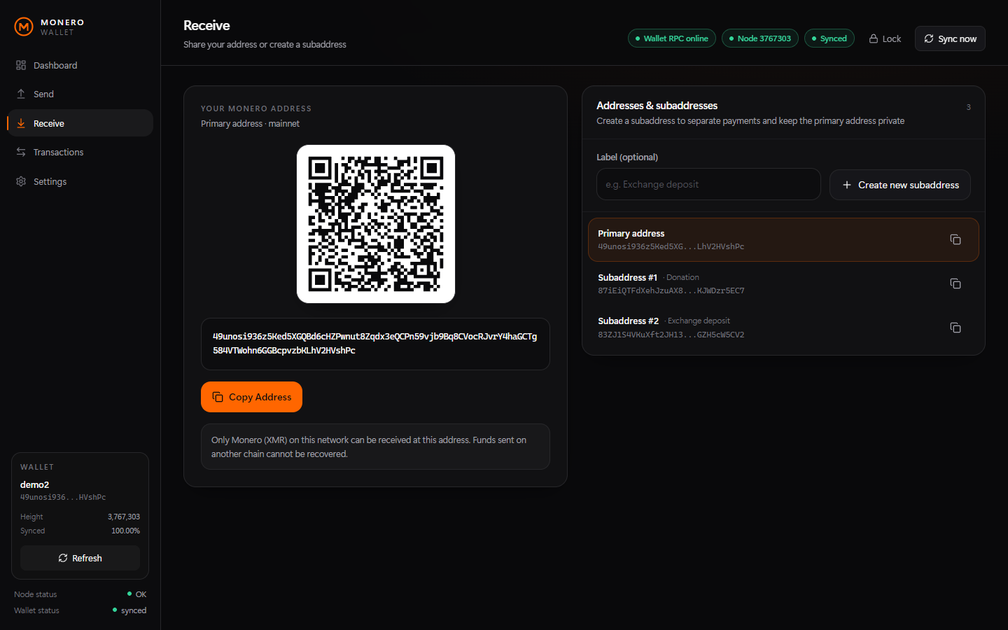The image size is (1008, 630).
Task: Click the YOUR MONERO ADDRESS heading
Action: [x=256, y=108]
